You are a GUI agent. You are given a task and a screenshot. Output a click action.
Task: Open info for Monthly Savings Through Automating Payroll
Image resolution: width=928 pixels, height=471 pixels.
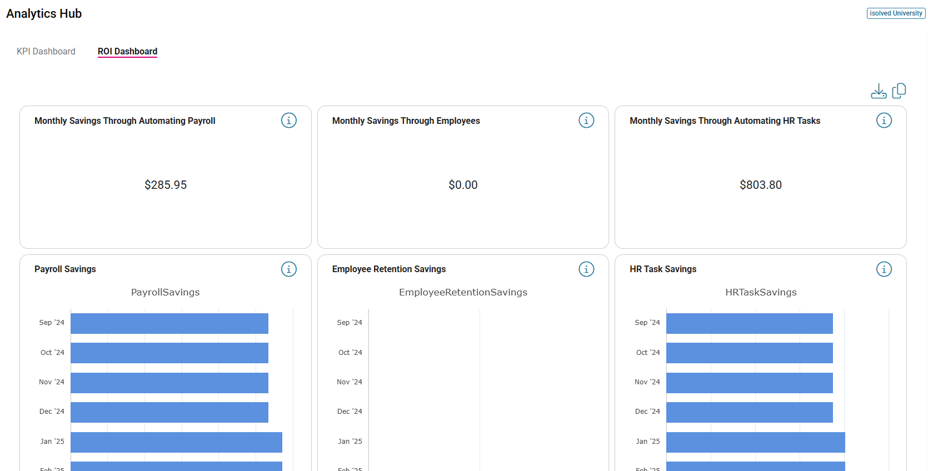point(288,121)
